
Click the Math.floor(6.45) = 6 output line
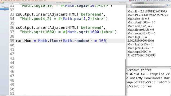pyautogui.click(x=141, y=30)
